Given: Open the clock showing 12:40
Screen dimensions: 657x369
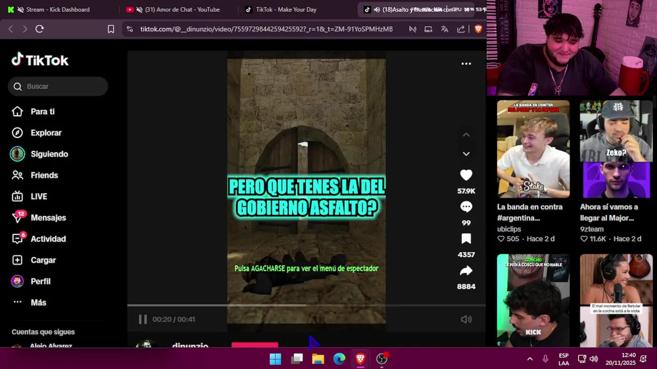Looking at the screenshot, I should coord(621,359).
